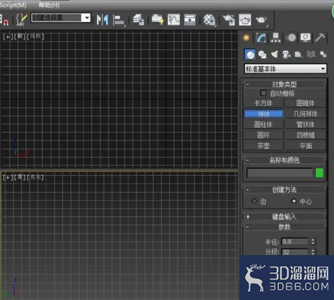The image size is (334, 300).
Task: Select Systems category gears icon
Action: click(323, 54)
